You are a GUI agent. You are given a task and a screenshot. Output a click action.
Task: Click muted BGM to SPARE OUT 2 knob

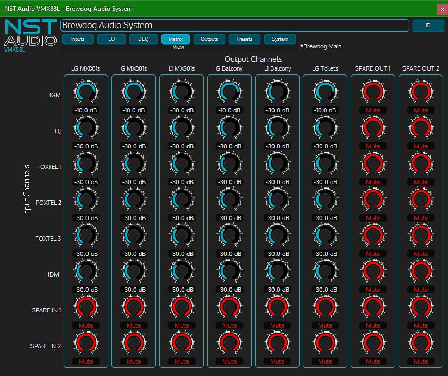(421, 92)
